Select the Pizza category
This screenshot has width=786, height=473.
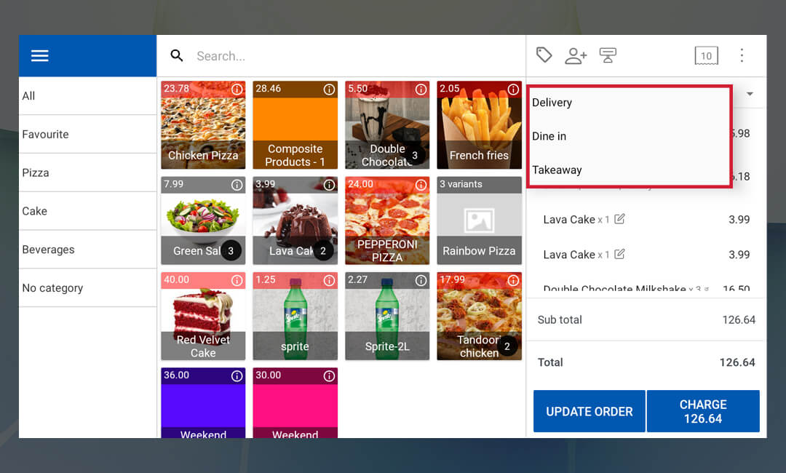point(36,172)
